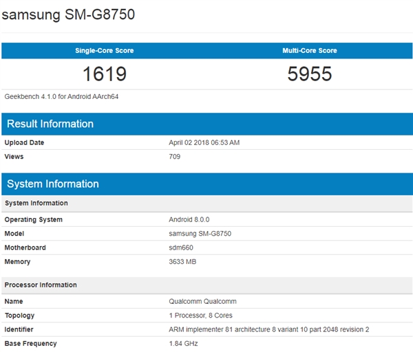
Task: Click the Geekbench 4.1.0 for Android text
Action: point(61,97)
